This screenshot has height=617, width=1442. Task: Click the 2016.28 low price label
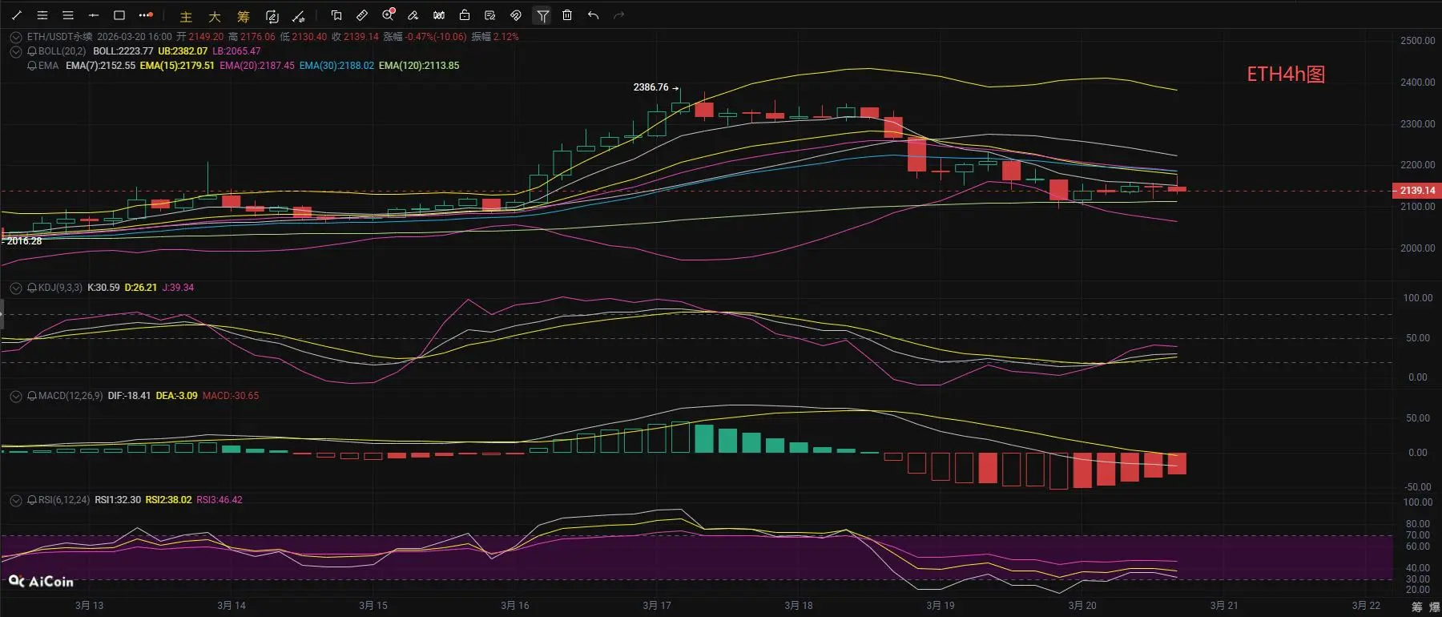pyautogui.click(x=24, y=241)
